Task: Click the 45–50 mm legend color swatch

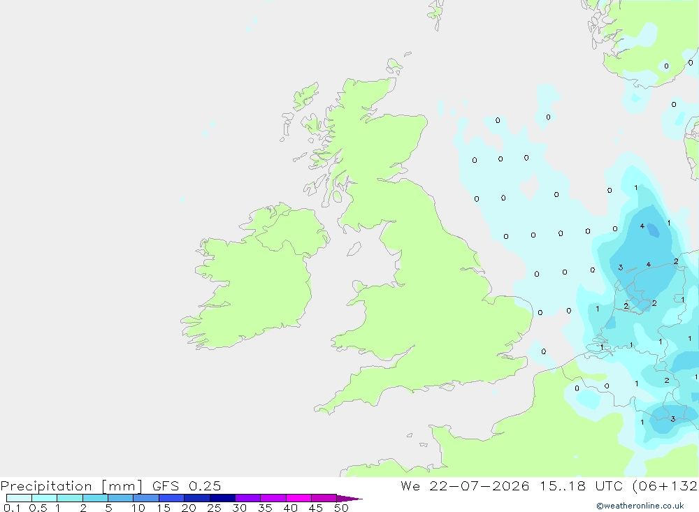Action: point(324,498)
